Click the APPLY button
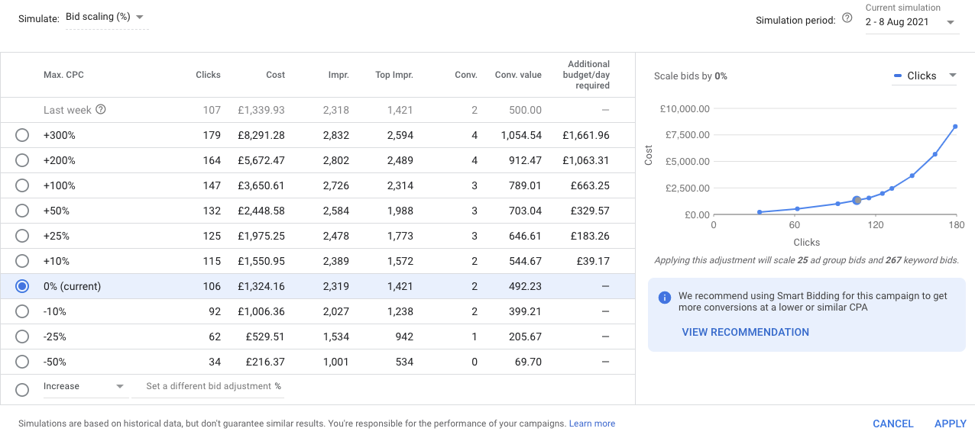The image size is (975, 438). [x=950, y=424]
